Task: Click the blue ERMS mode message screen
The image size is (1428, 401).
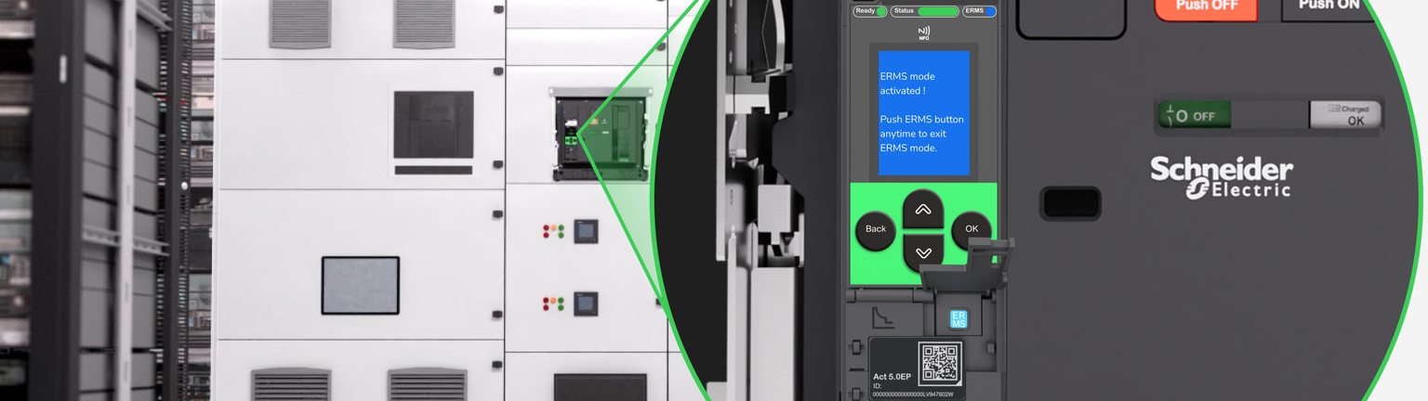Action: [x=923, y=113]
